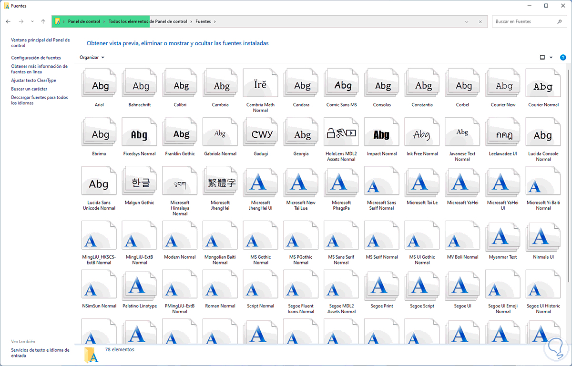572x366 pixels.
Task: Select the Myanmar Text font
Action: pyautogui.click(x=503, y=236)
